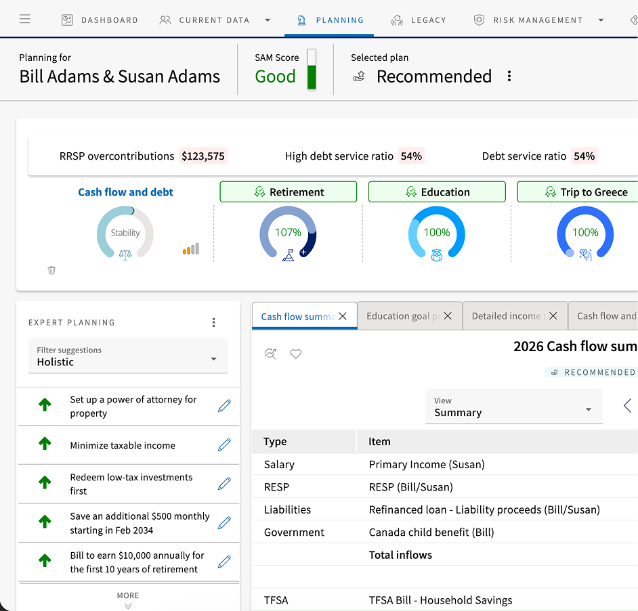The width and height of the screenshot is (638, 611).
Task: Open the Cash flow and debt link
Action: click(125, 192)
